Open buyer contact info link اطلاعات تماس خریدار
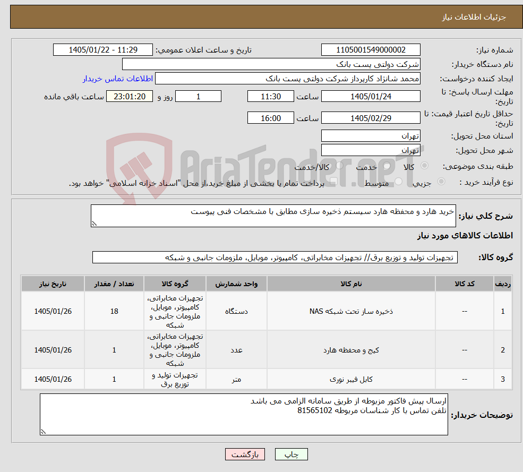 tap(118, 79)
